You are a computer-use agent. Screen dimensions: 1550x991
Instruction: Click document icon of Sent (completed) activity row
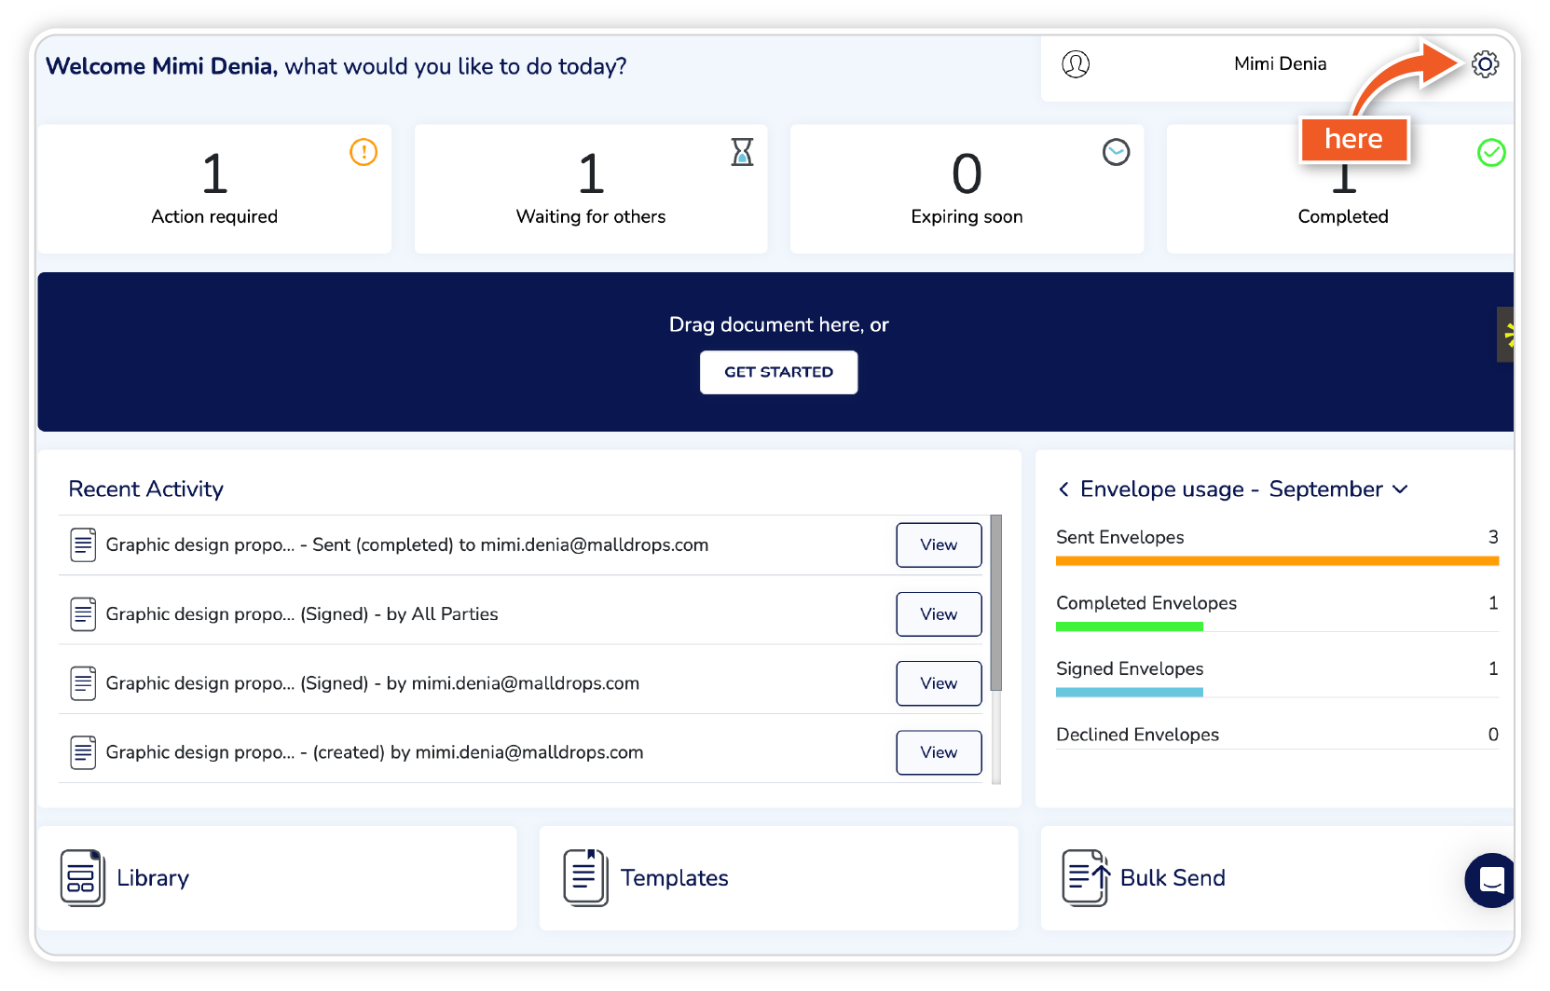(83, 544)
